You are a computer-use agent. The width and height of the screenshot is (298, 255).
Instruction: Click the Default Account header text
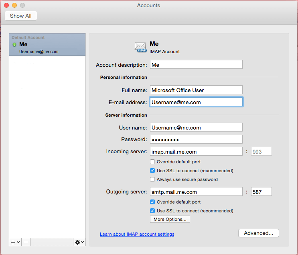pyautogui.click(x=28, y=37)
